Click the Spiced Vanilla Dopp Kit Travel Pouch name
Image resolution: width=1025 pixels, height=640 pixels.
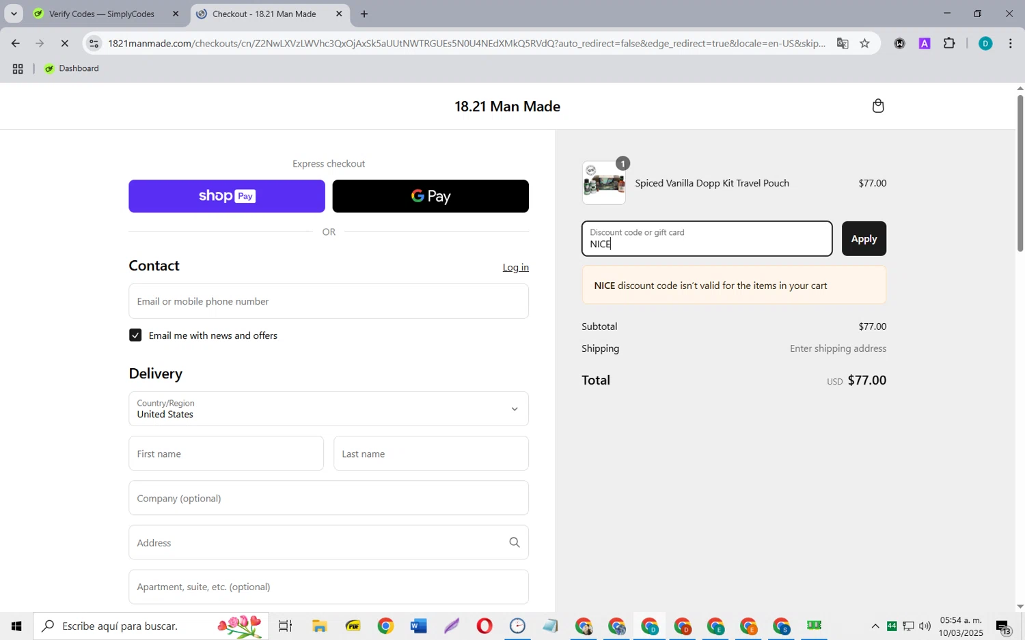click(x=712, y=183)
